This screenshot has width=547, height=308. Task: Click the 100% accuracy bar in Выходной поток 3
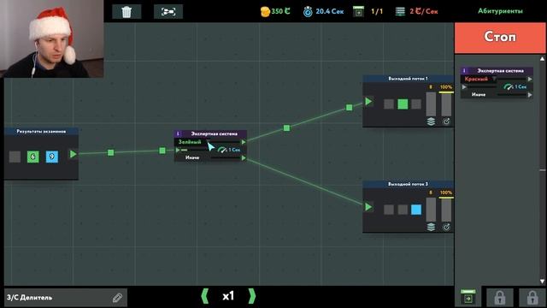446,210
